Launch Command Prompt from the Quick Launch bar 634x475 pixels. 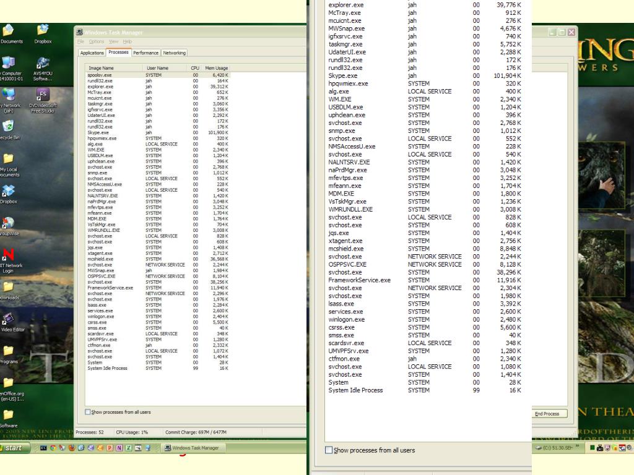[x=43, y=448]
